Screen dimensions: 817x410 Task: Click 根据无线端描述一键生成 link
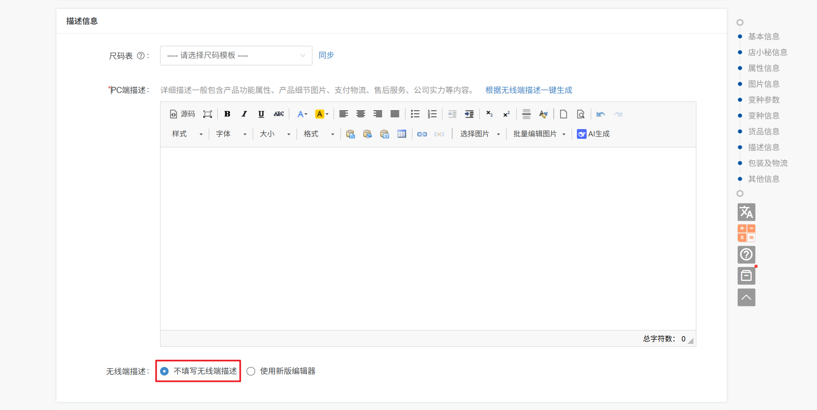click(529, 90)
